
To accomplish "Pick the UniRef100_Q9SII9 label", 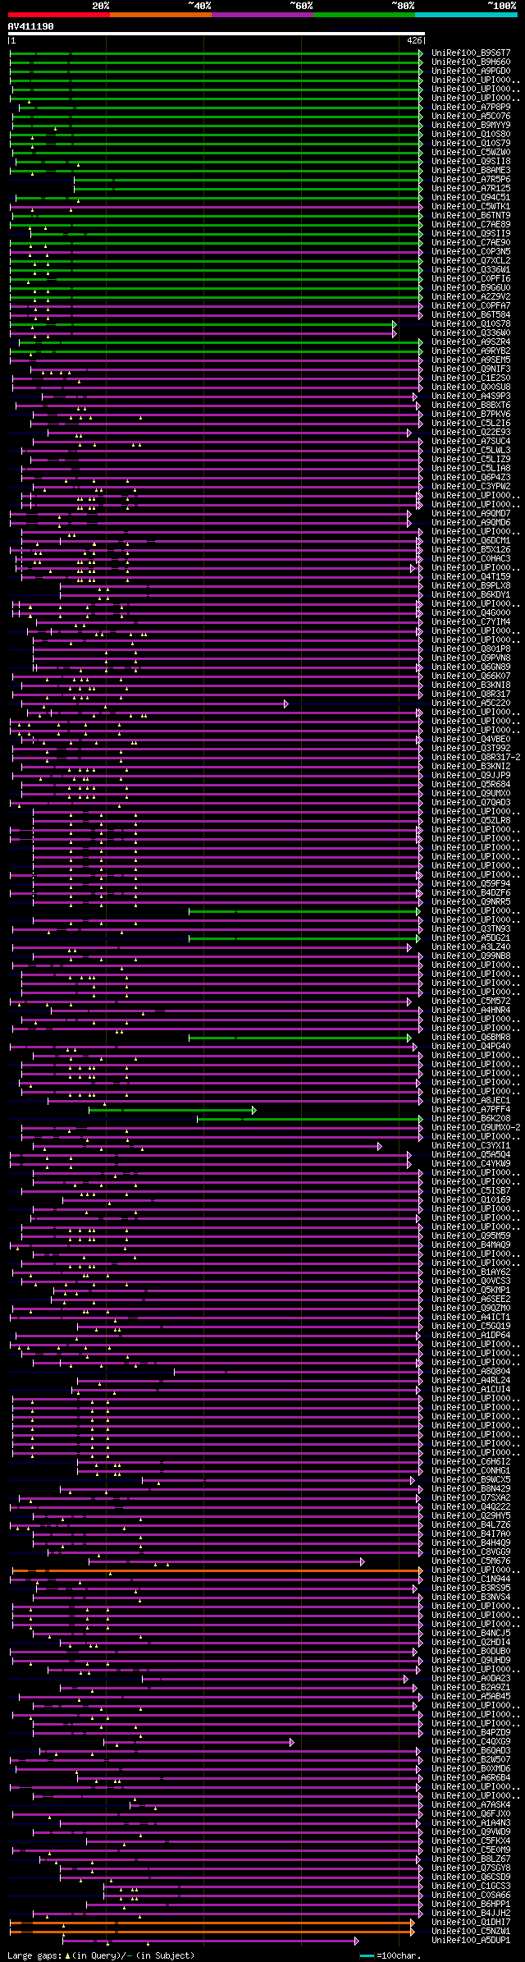I will tap(471, 233).
